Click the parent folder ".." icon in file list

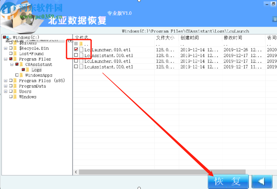click(81, 44)
